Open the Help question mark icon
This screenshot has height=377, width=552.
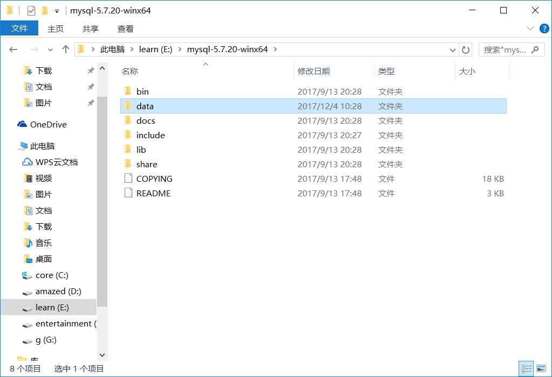pos(544,29)
